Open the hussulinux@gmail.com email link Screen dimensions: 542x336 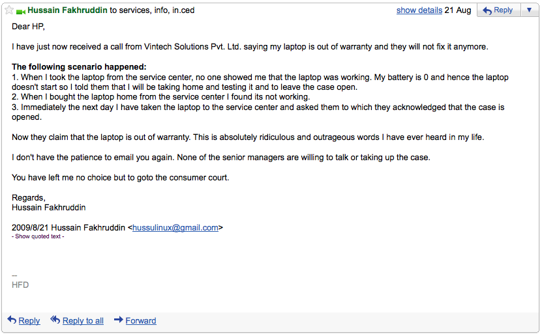tap(175, 228)
